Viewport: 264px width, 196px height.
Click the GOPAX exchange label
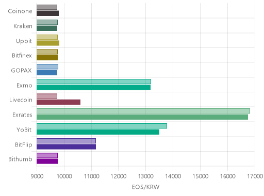pyautogui.click(x=21, y=71)
